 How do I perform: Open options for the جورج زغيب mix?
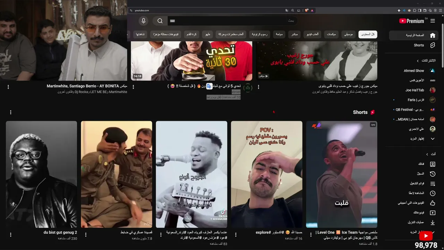point(258,87)
